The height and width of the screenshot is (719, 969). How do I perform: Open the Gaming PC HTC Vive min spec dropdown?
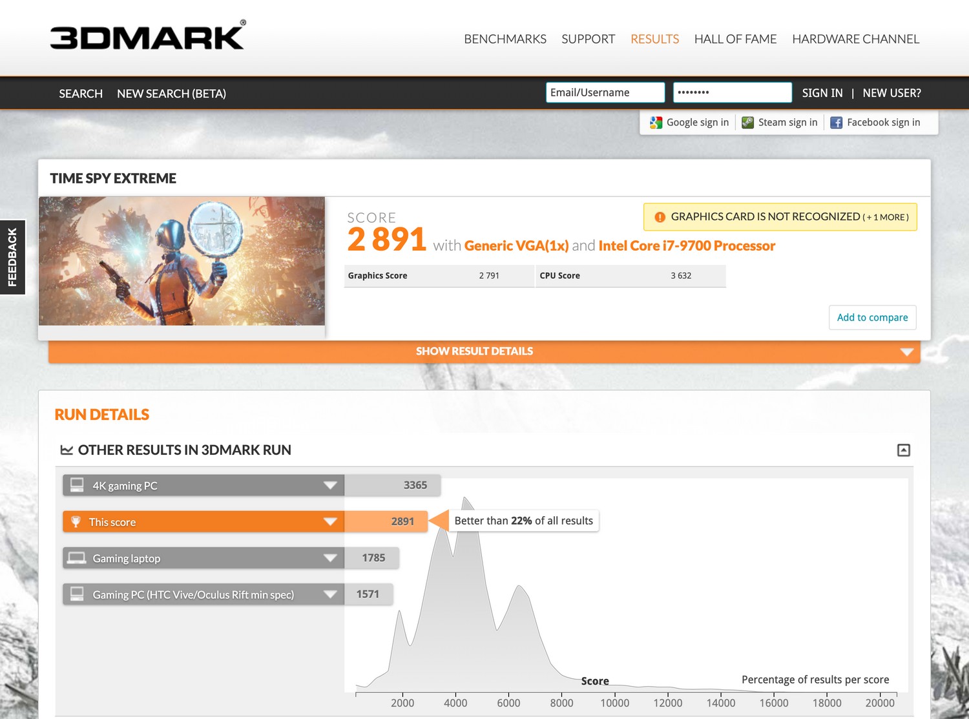(x=330, y=594)
